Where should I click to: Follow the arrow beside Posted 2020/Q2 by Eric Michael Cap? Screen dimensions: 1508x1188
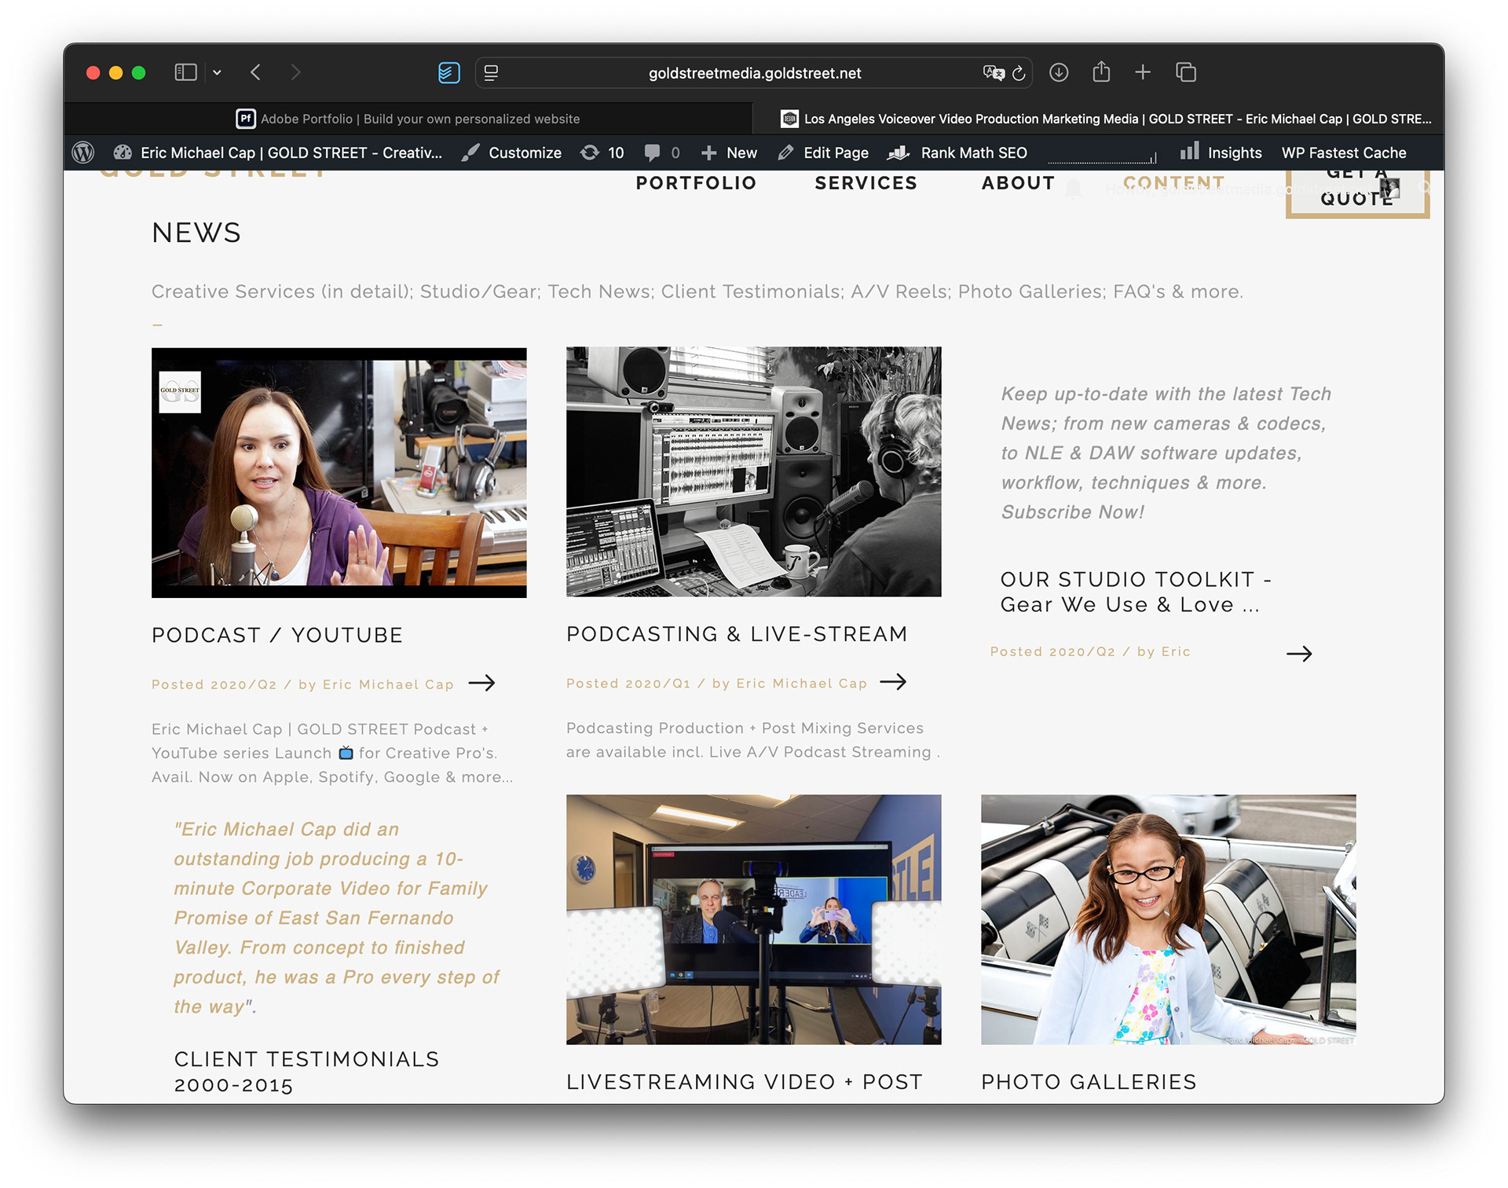click(x=481, y=683)
